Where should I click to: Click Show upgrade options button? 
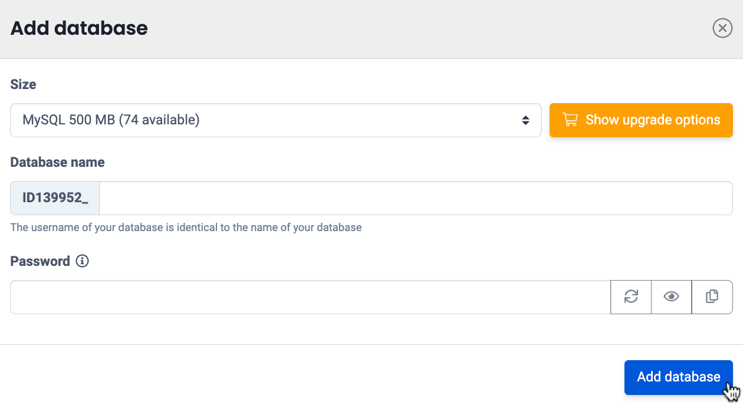(x=641, y=120)
